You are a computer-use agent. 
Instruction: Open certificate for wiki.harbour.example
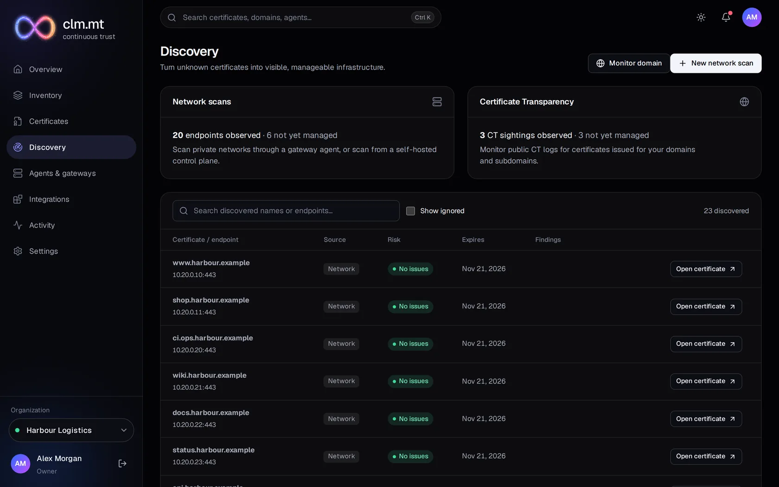706,381
